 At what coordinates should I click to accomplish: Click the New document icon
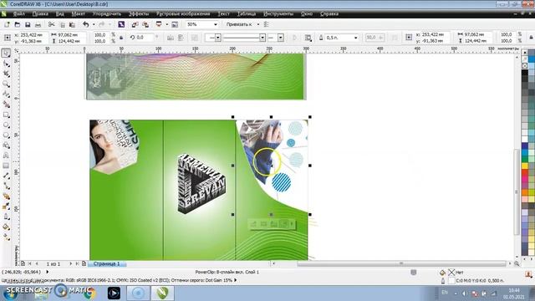click(7, 24)
